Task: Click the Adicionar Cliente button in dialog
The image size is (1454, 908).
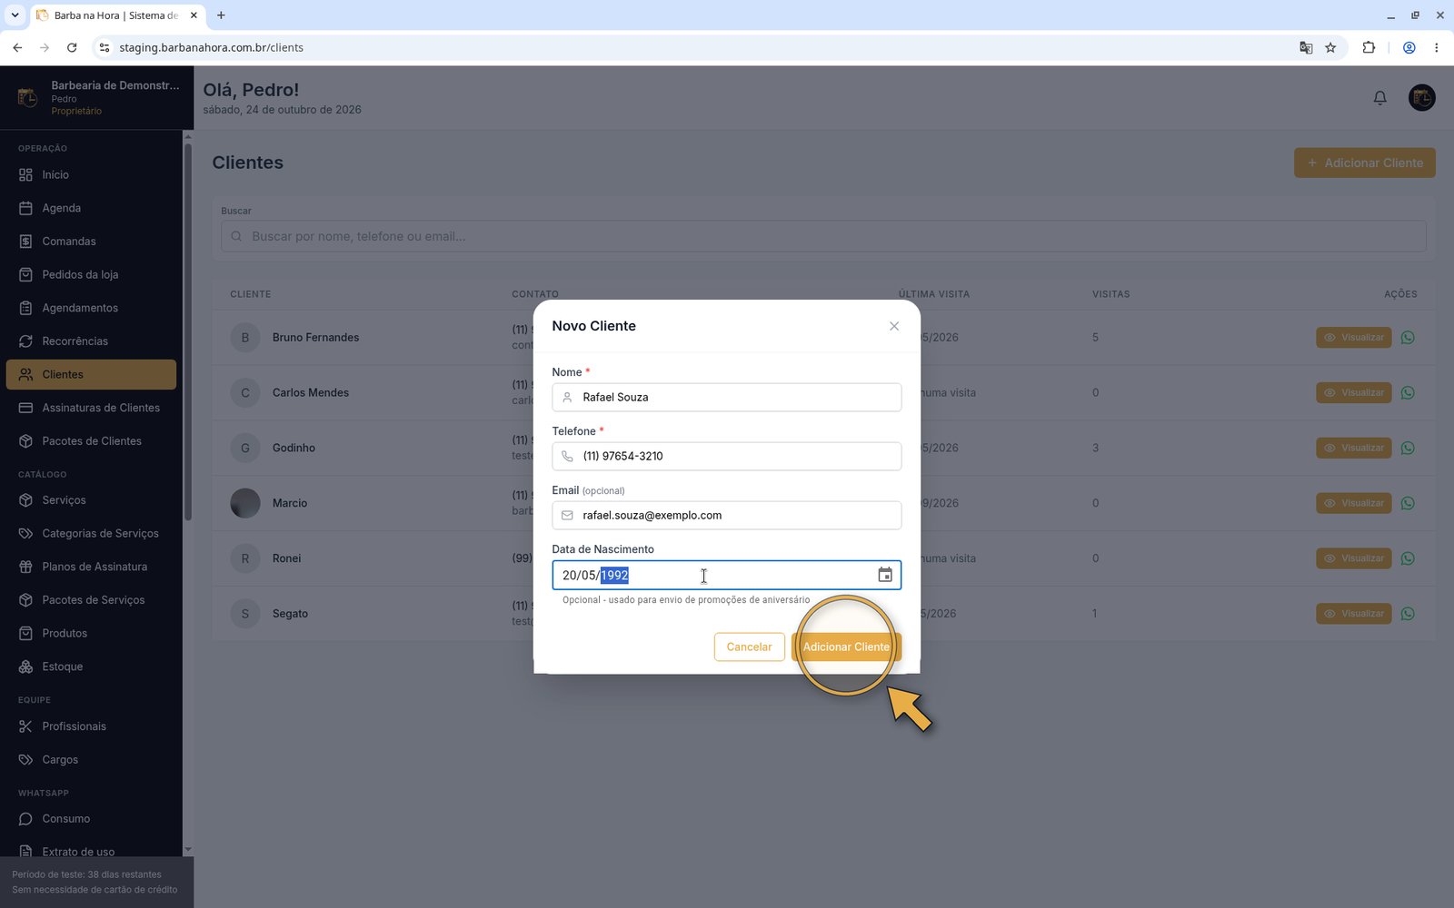Action: (x=846, y=646)
